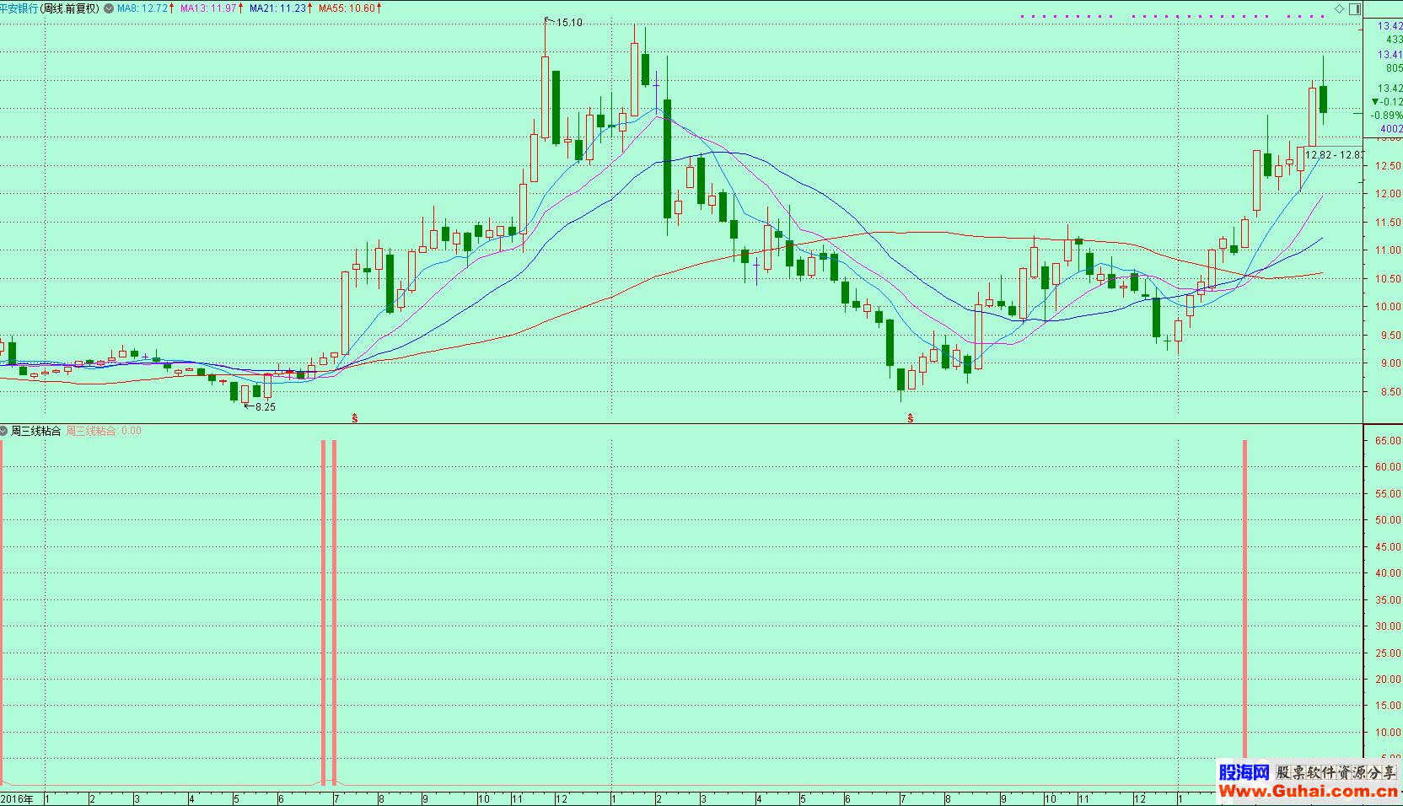This screenshot has width=1403, height=806.
Task: Click the diamond icon at chart top-right
Action: pos(1340,9)
